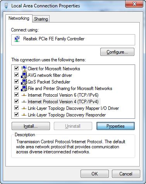The image size is (146, 184).
Task: Click the TCP/IPv4 protocol icon
Action: 24,102
